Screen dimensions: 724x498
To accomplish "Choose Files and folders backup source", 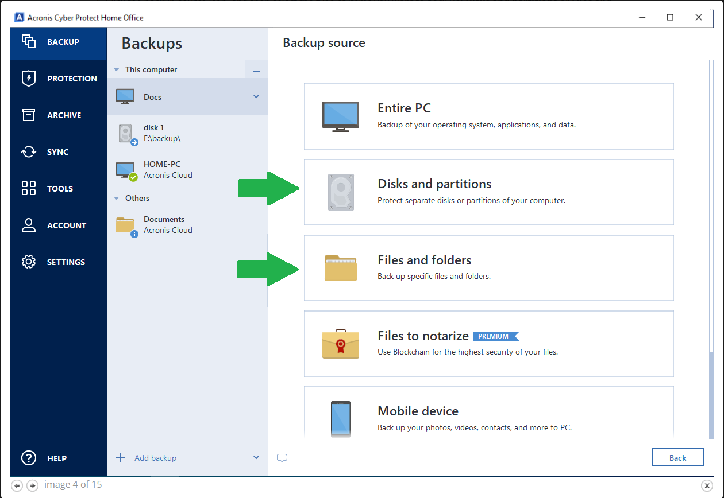I will pos(488,268).
